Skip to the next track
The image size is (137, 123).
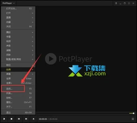coord(26,119)
